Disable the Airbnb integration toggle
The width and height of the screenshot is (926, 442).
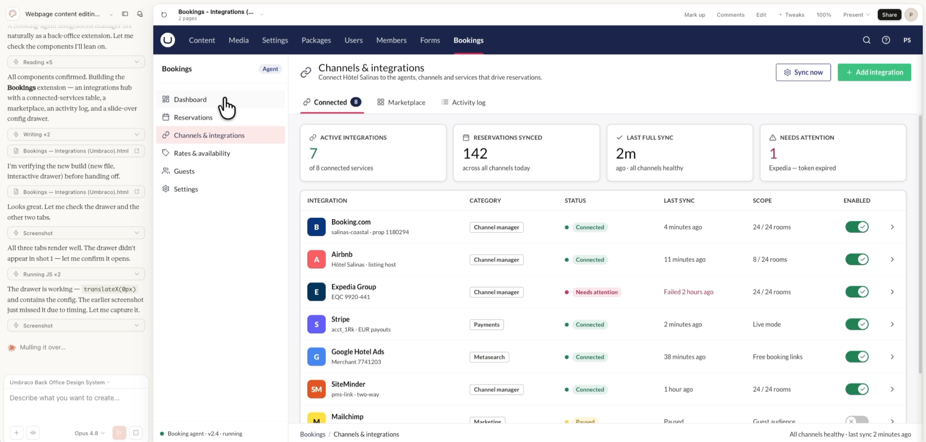point(857,259)
